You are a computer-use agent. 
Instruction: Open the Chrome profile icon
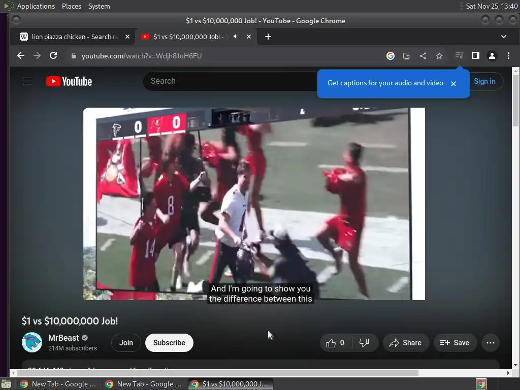click(492, 56)
